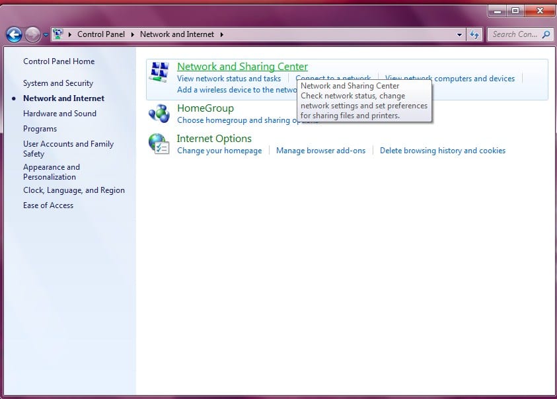Screen dimensions: 557x399
Task: Open the Internet Options heading link
Action: coord(214,139)
